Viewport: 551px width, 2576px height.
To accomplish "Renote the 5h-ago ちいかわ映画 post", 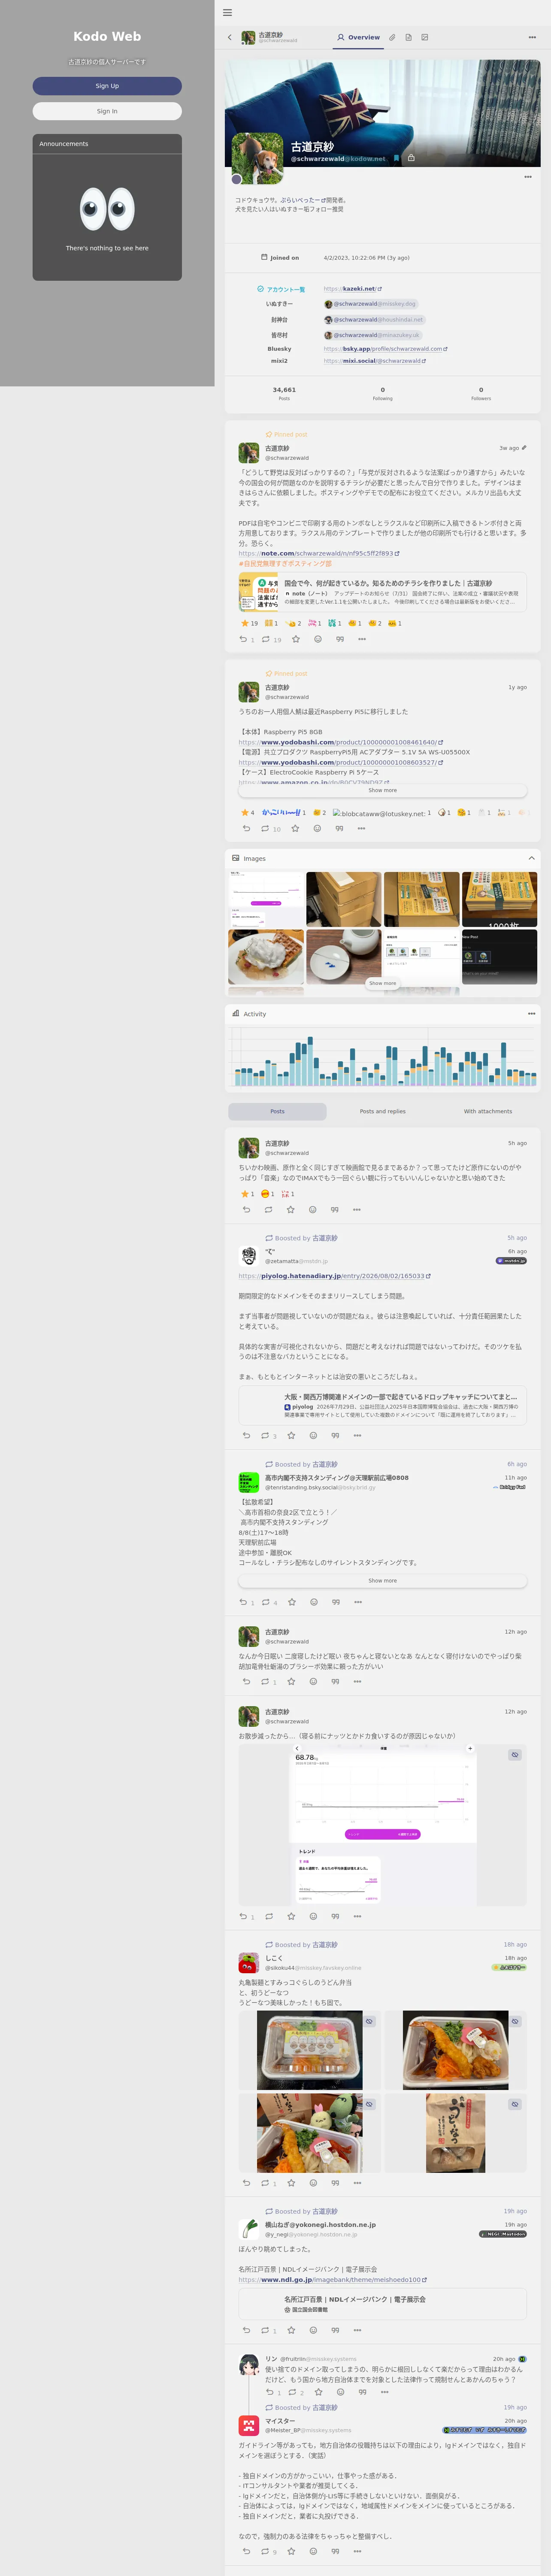I will click(268, 1209).
